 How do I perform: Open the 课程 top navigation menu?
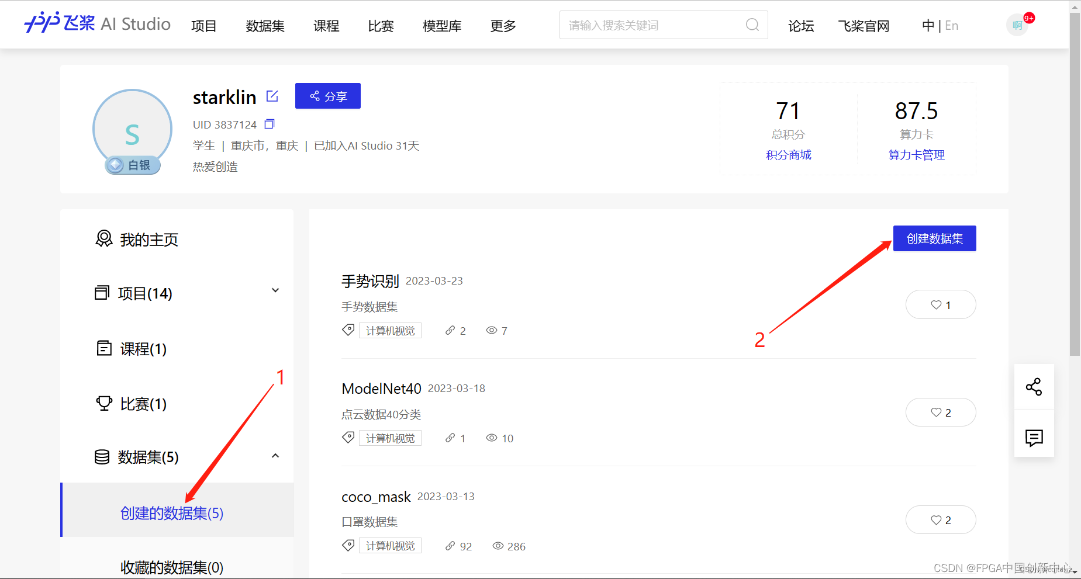326,26
